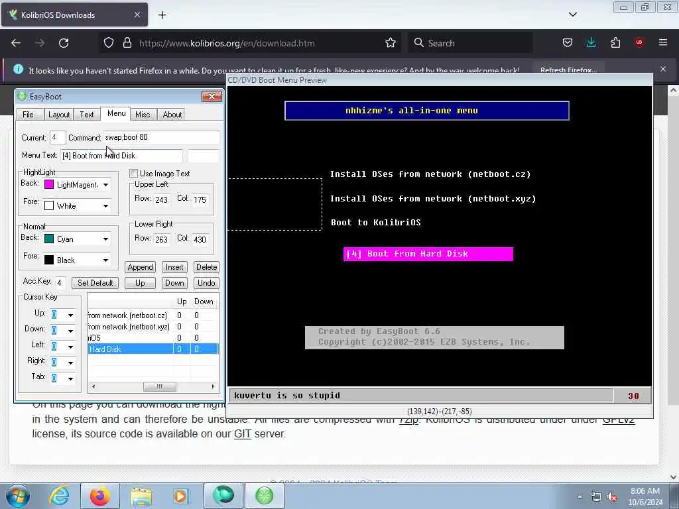679x509 pixels.
Task: Open Firefox downloads panel
Action: (591, 43)
